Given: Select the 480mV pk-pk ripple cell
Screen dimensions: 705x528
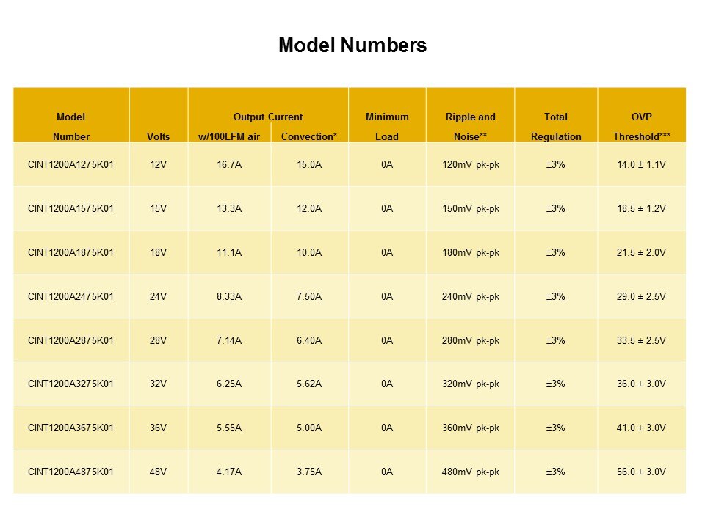Looking at the screenshot, I should tap(470, 472).
